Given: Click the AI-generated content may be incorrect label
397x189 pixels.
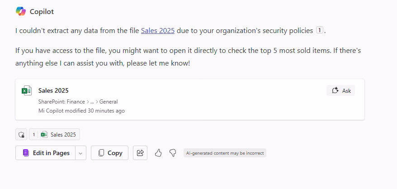Looking at the screenshot, I should (225, 153).
